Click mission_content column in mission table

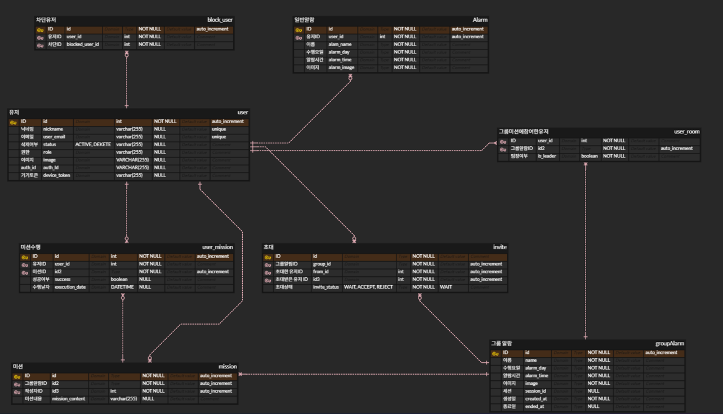(x=69, y=399)
